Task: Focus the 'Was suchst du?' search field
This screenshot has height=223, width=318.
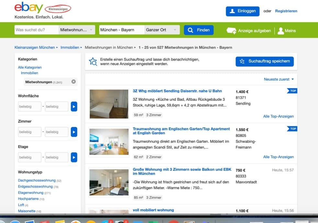Action: 37,30
